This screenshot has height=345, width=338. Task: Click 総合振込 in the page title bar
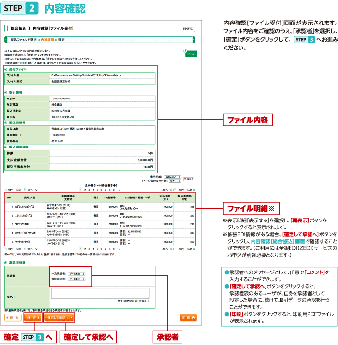[x=19, y=28]
